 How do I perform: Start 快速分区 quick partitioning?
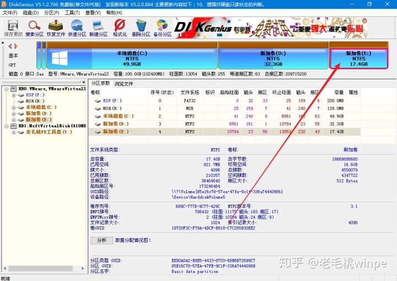coord(77,28)
